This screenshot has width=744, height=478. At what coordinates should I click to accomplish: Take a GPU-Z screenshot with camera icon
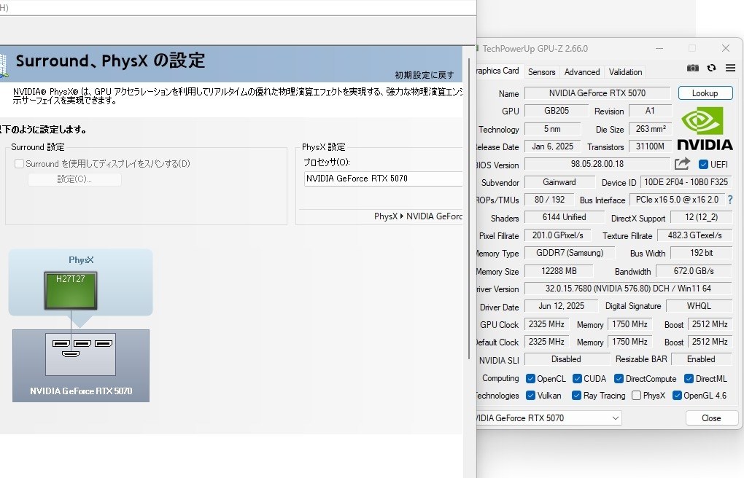pos(693,68)
